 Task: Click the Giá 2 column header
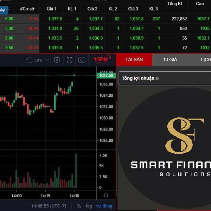tap(92, 9)
